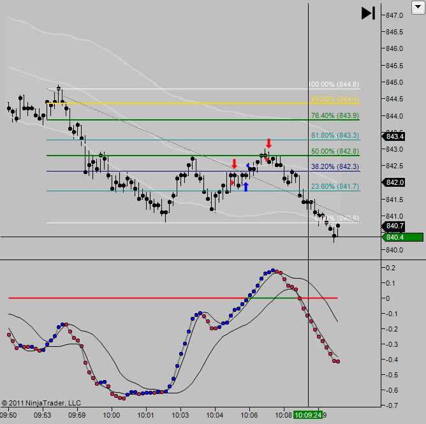The image size is (426, 424).
Task: Click the -0.7 indicator axis label
Action: pos(391,406)
